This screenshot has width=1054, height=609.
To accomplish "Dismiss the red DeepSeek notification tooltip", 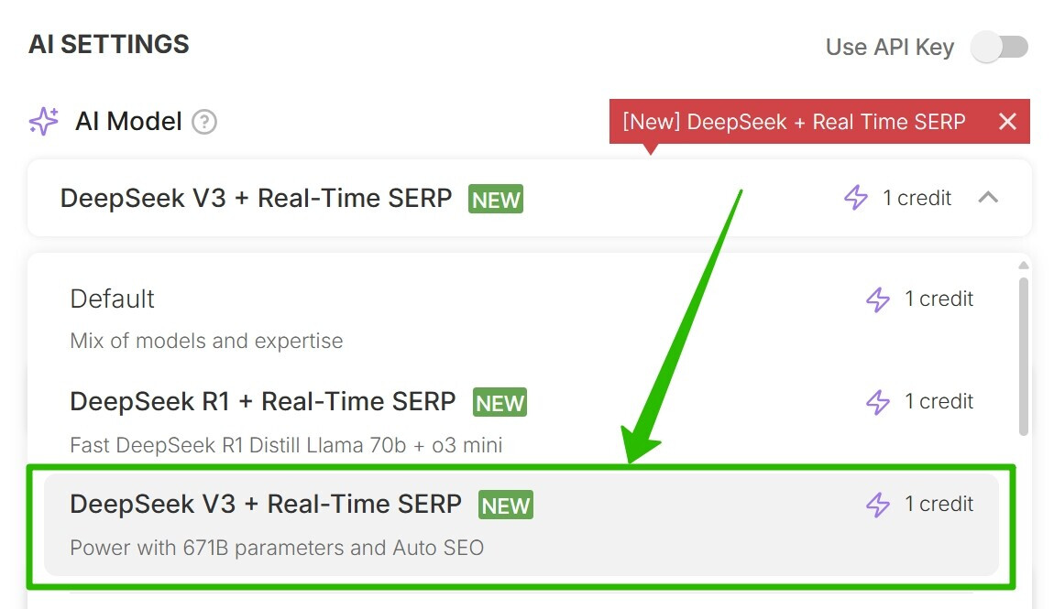I will pyautogui.click(x=1007, y=122).
